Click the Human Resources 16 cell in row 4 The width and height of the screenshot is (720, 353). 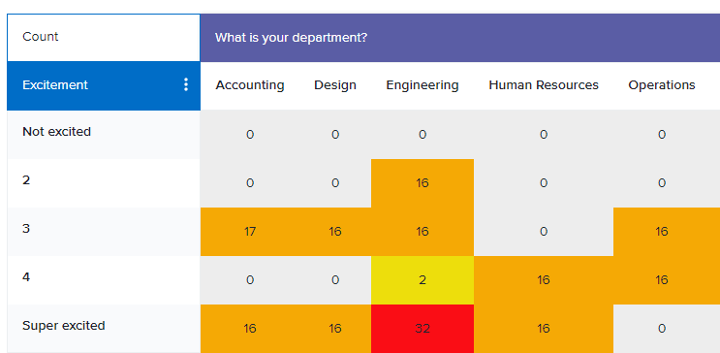point(544,280)
